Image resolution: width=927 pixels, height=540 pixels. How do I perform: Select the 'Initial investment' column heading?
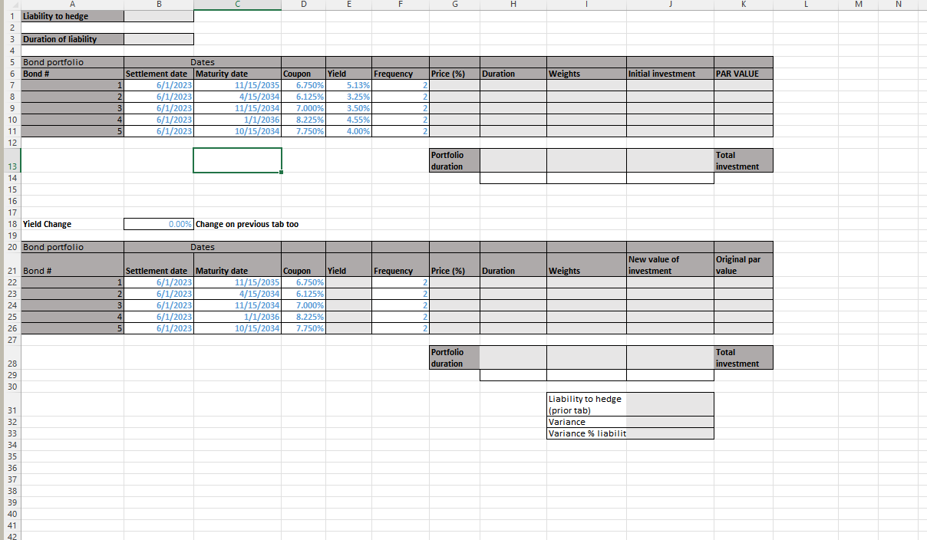[x=670, y=74]
